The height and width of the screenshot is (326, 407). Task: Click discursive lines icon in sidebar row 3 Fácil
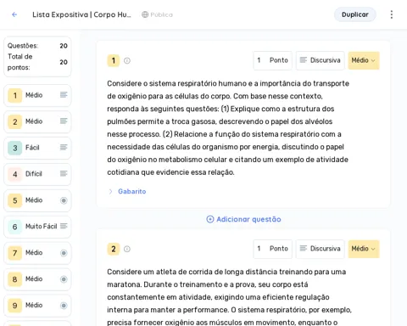(x=64, y=148)
